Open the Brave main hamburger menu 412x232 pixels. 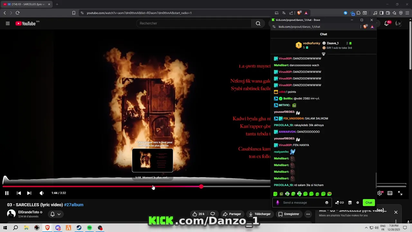click(407, 13)
